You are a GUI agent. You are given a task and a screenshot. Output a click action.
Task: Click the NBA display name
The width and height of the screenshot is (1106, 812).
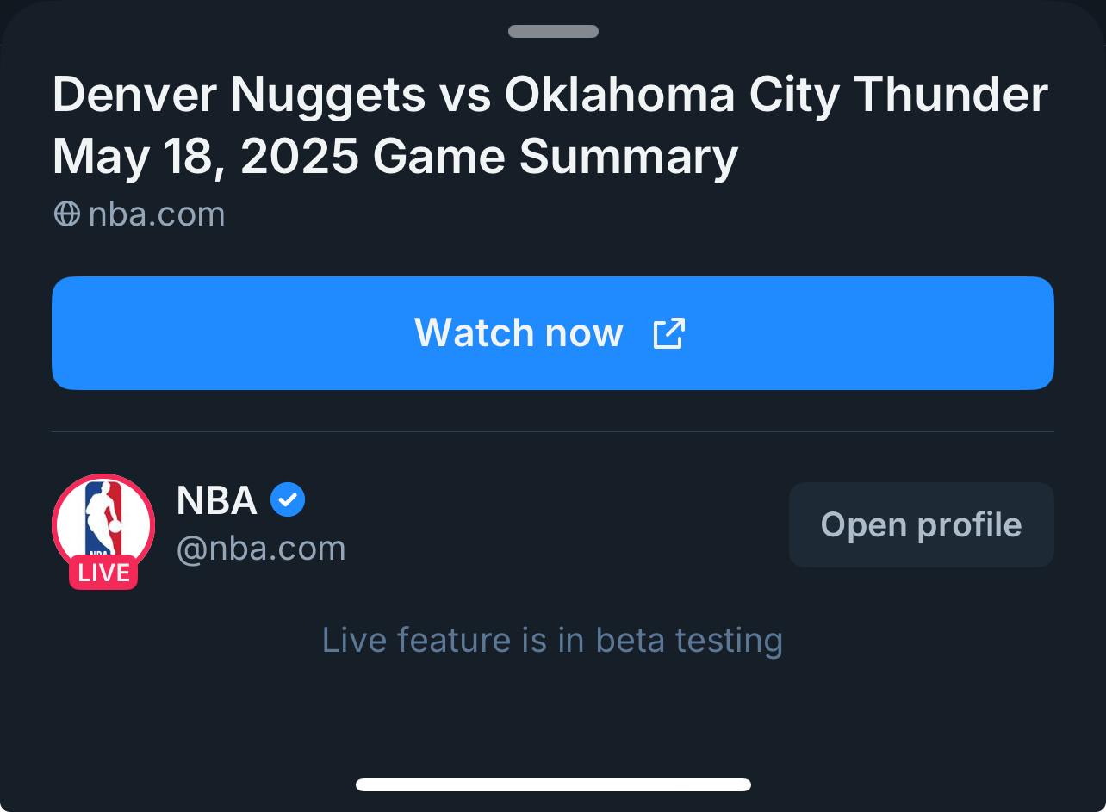[217, 500]
